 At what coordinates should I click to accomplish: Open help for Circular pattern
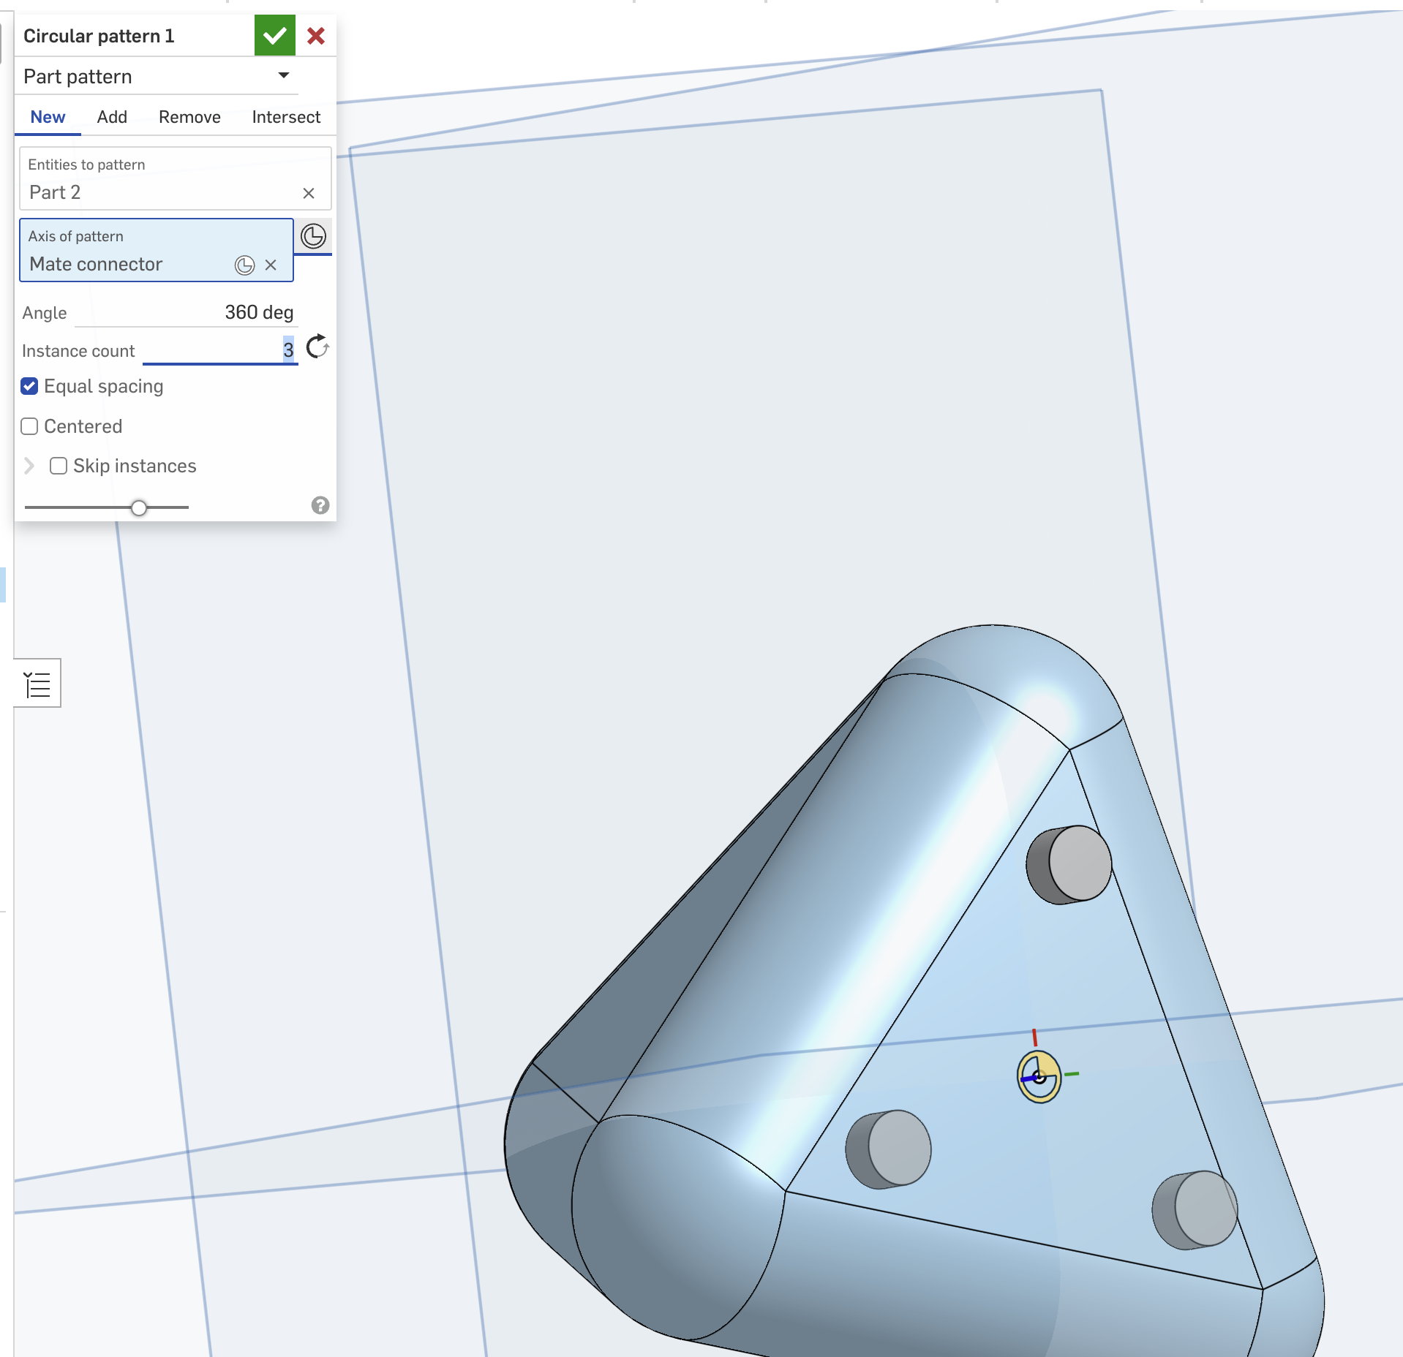point(320,505)
